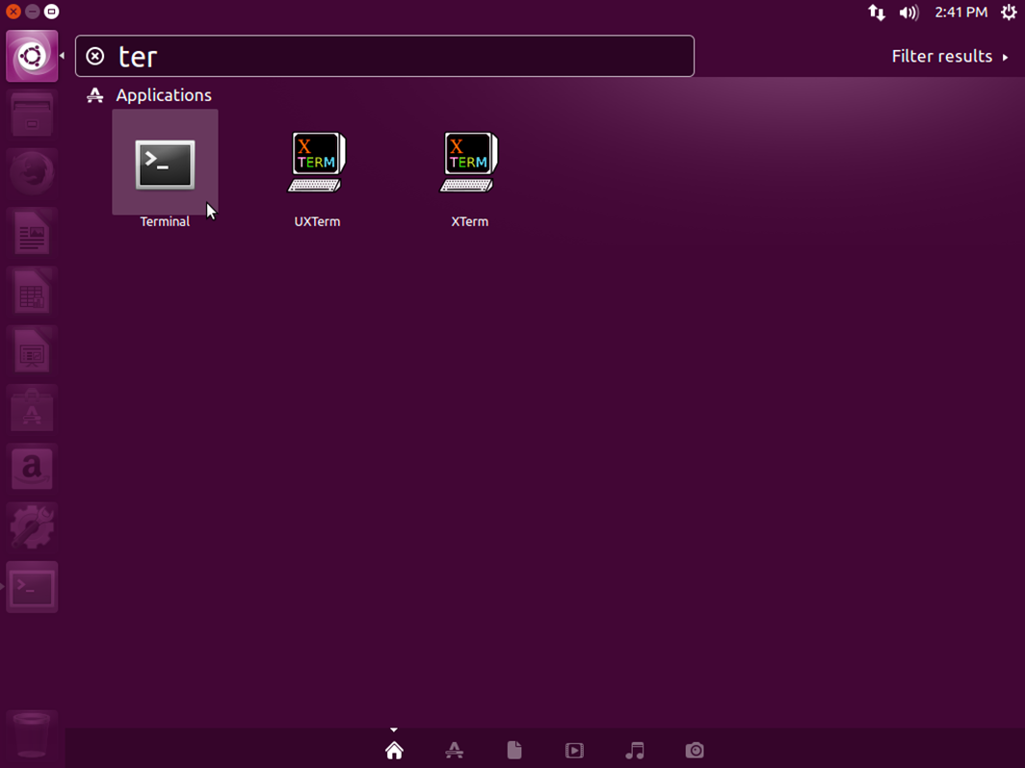Open LibreOffice Impress from the launcher
This screenshot has width=1025, height=768.
(32, 350)
